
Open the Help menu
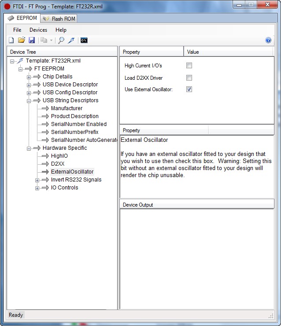[61, 30]
